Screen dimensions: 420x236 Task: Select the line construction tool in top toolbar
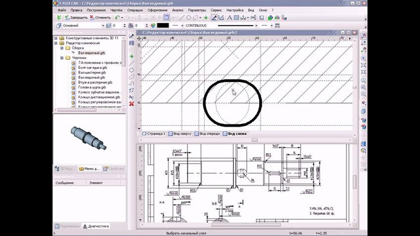click(182, 18)
